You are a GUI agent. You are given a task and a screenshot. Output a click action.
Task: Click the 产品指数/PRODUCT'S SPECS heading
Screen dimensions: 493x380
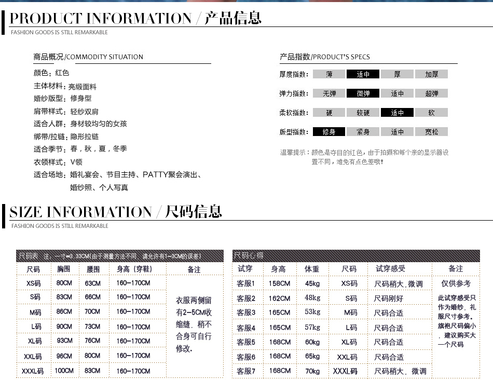pyautogui.click(x=324, y=57)
